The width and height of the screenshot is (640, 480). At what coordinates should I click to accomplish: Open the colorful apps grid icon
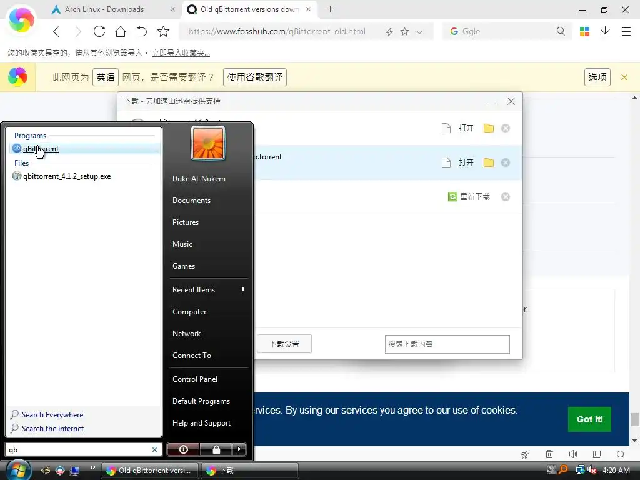(584, 31)
